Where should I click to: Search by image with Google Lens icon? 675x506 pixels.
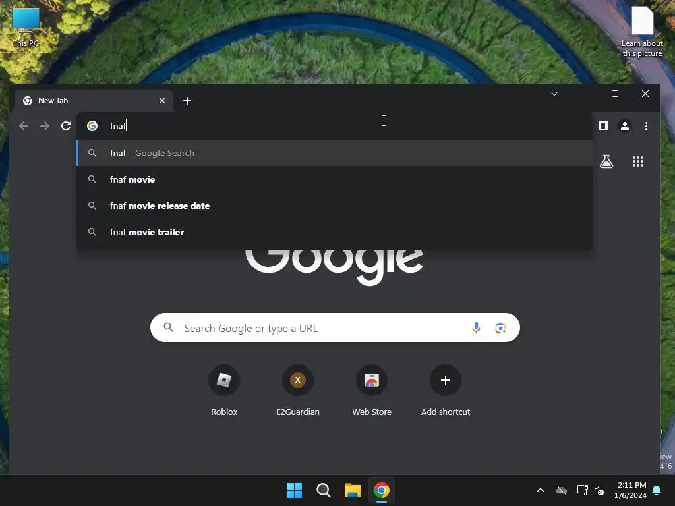(500, 328)
